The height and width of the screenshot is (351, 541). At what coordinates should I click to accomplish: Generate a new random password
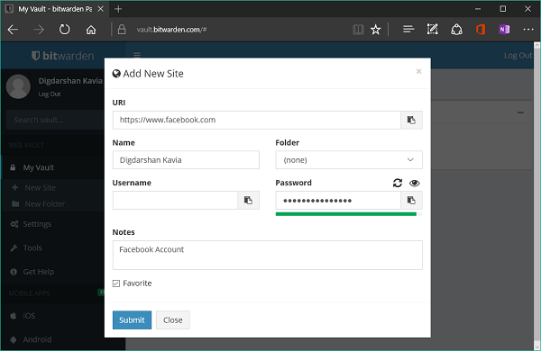[x=398, y=183]
